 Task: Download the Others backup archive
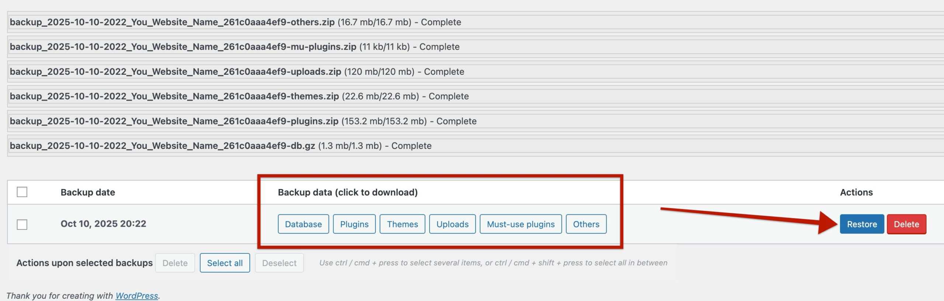pyautogui.click(x=586, y=224)
